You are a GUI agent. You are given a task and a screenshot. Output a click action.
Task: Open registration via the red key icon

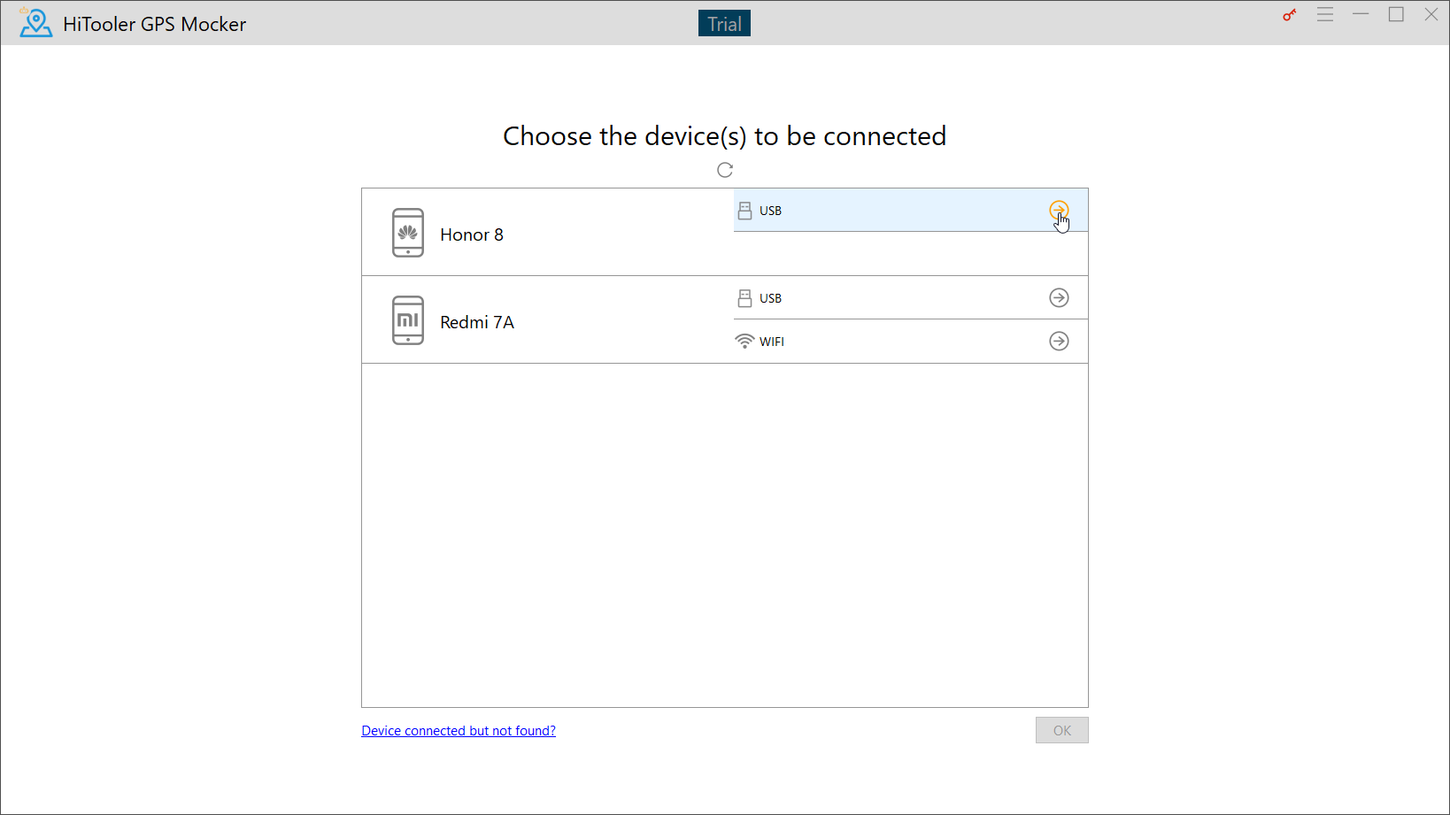pyautogui.click(x=1289, y=15)
